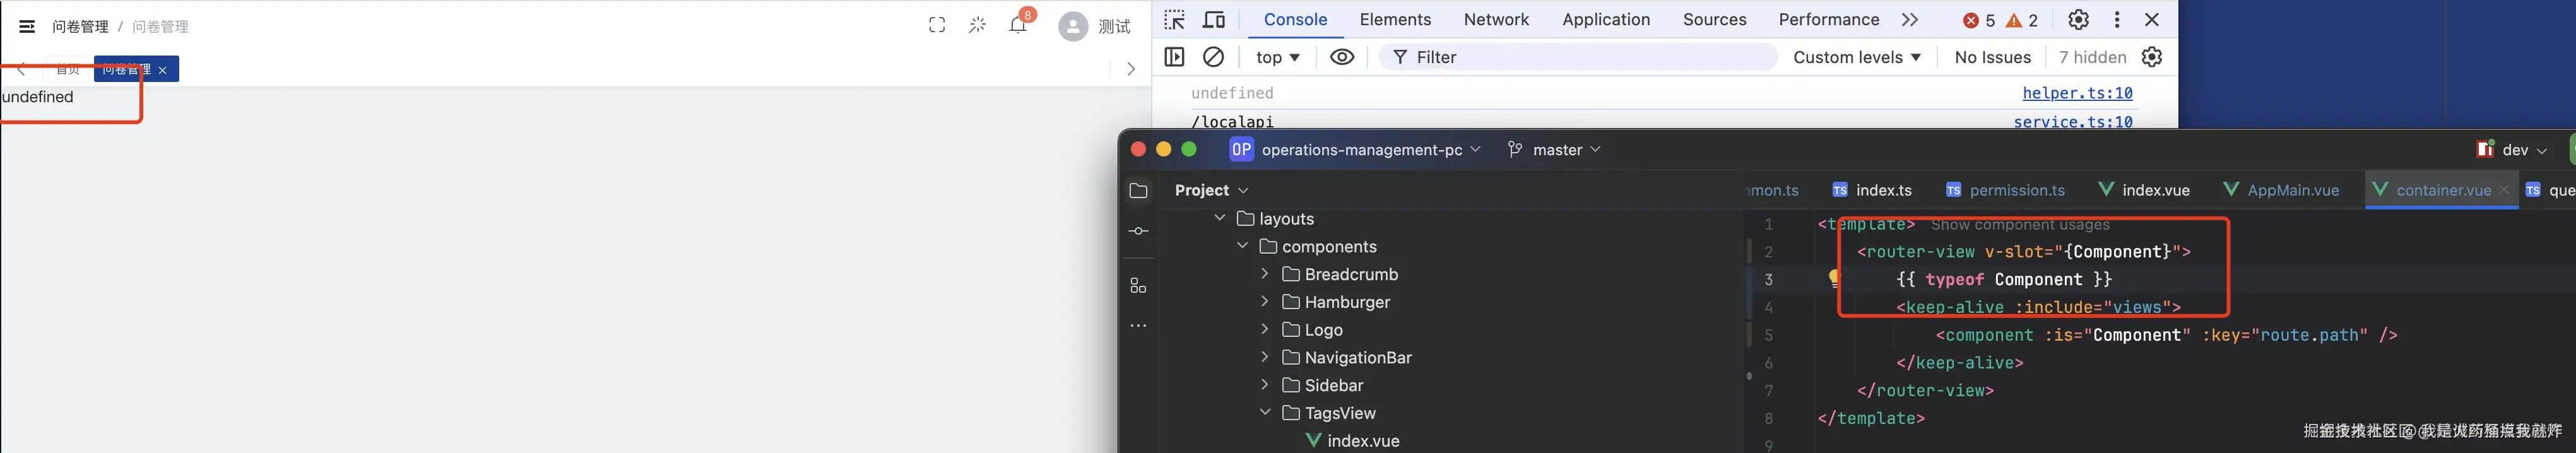Open the notification bell
The width and height of the screenshot is (2576, 453).
(1017, 26)
